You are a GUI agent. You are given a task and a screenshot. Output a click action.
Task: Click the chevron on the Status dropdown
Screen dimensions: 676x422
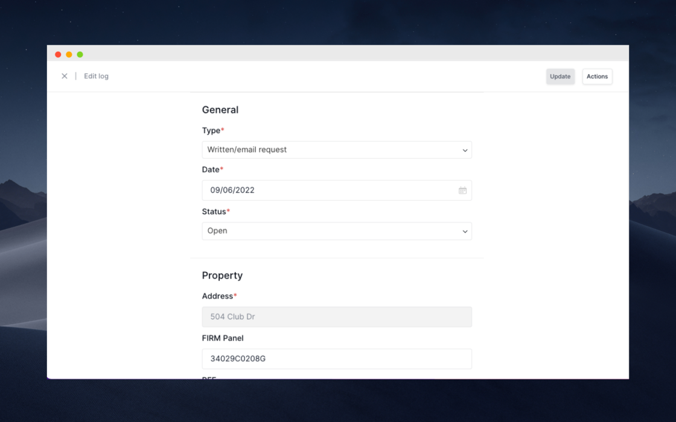point(464,231)
